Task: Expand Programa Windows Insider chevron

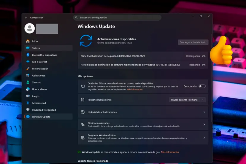Action: pyautogui.click(x=204, y=138)
